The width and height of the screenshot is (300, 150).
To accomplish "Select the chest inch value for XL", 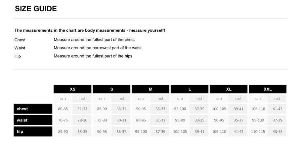I will pyautogui.click(x=238, y=109).
